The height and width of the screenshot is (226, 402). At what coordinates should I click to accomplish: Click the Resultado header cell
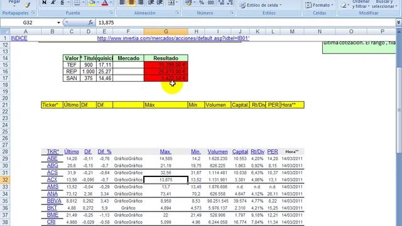166,58
